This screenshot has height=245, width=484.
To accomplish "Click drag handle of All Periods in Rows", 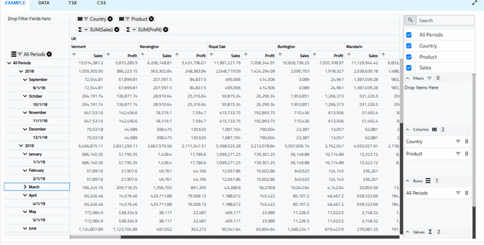I will coord(467,193).
